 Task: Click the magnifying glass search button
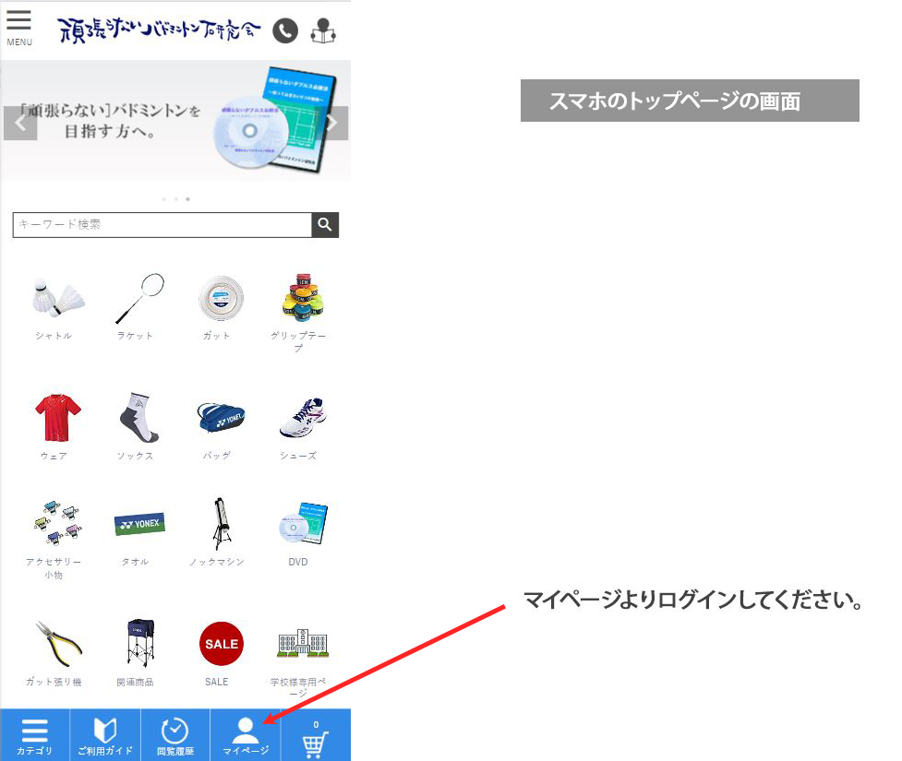325,225
